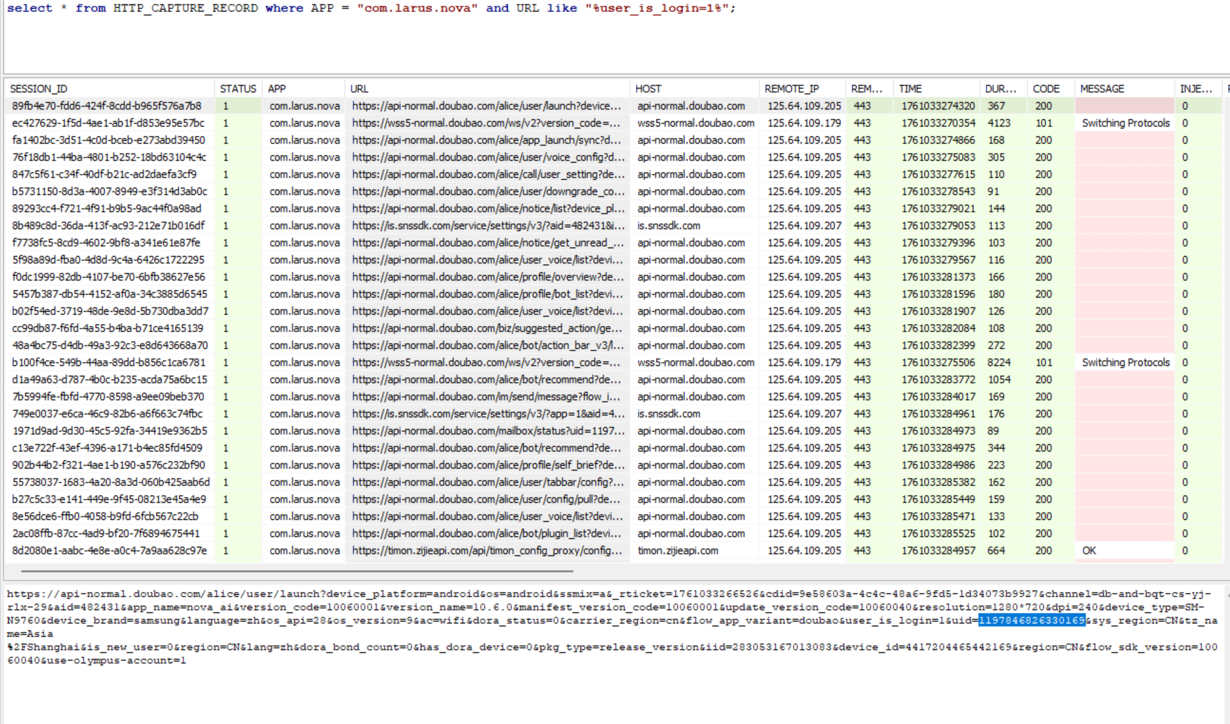Click the highlighted uid value in the URL detail
Image resolution: width=1230 pixels, height=724 pixels.
tap(1031, 620)
